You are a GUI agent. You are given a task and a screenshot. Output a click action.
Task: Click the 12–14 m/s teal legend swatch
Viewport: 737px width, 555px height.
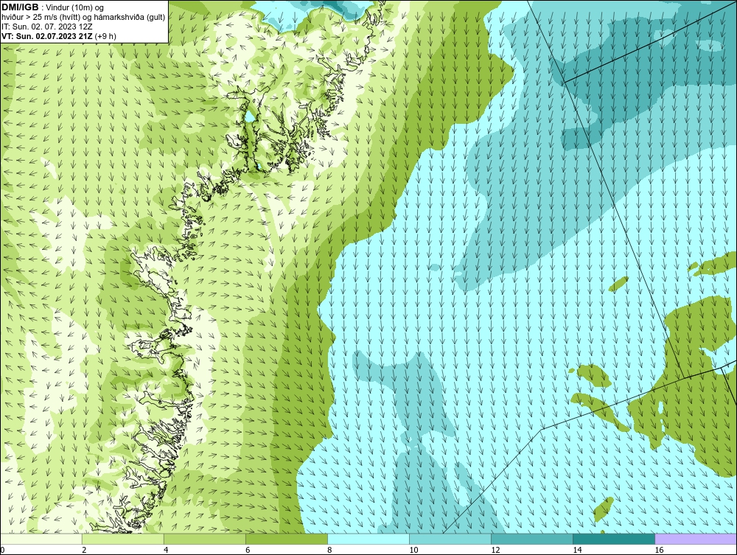532,539
